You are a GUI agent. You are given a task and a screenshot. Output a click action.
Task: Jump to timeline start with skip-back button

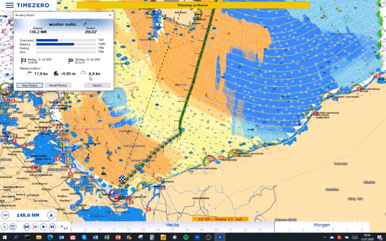point(26,227)
